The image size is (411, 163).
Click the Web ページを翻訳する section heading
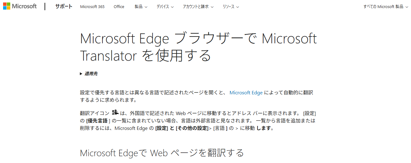162,153
